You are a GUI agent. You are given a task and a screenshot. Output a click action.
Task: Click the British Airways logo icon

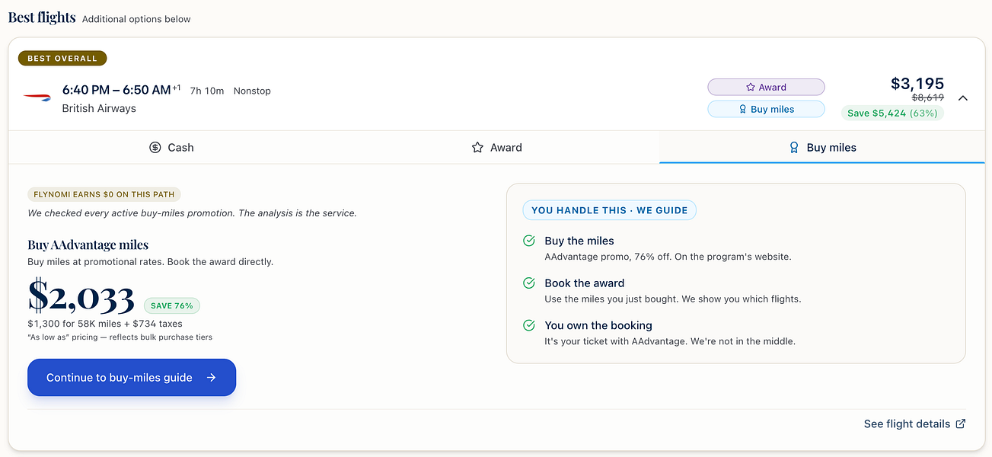point(37,98)
